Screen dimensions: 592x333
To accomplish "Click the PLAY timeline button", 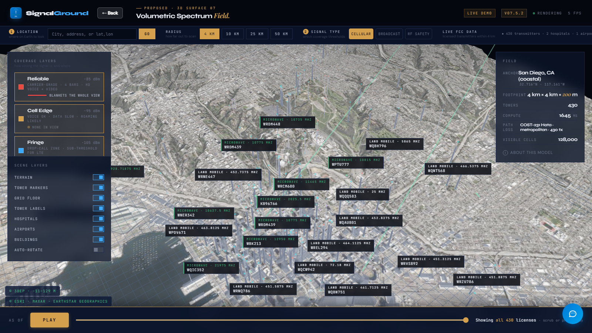I will point(50,320).
